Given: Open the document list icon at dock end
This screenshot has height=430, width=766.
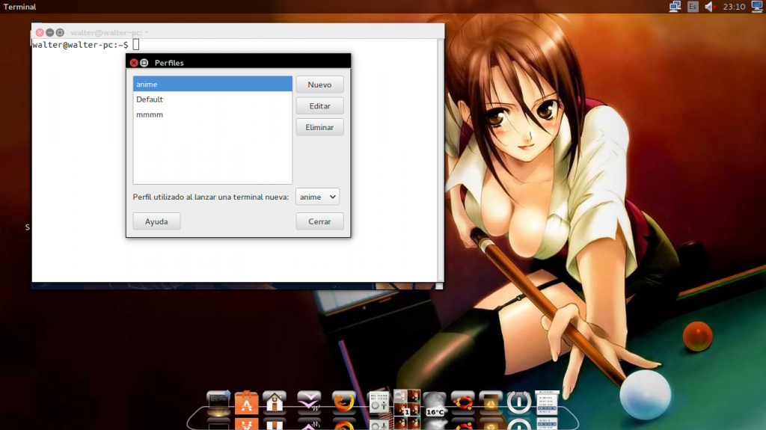Looking at the screenshot, I should pyautogui.click(x=547, y=402).
